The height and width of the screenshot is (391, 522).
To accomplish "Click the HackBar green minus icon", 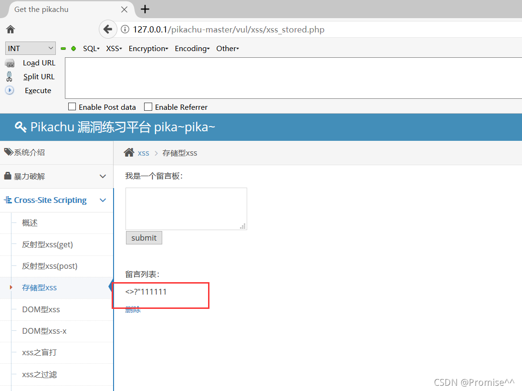I will (x=63, y=49).
